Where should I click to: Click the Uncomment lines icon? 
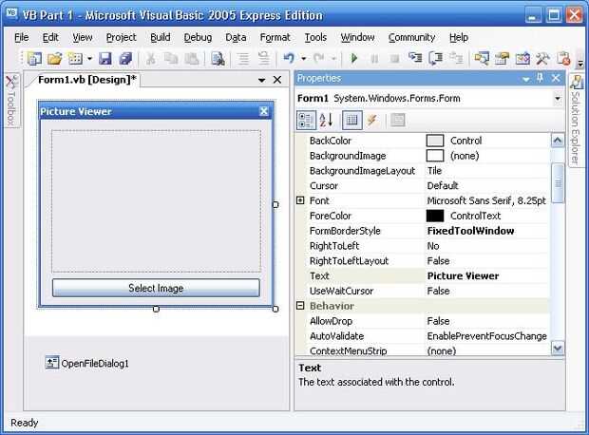[x=264, y=59]
